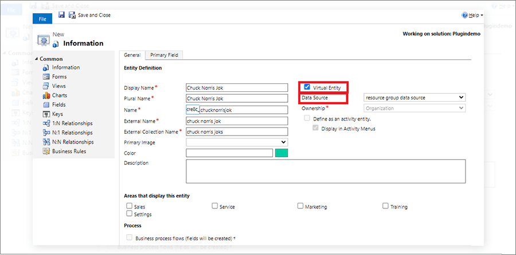This screenshot has height=255, width=516.
Task: Open the File menu
Action: tap(42, 19)
